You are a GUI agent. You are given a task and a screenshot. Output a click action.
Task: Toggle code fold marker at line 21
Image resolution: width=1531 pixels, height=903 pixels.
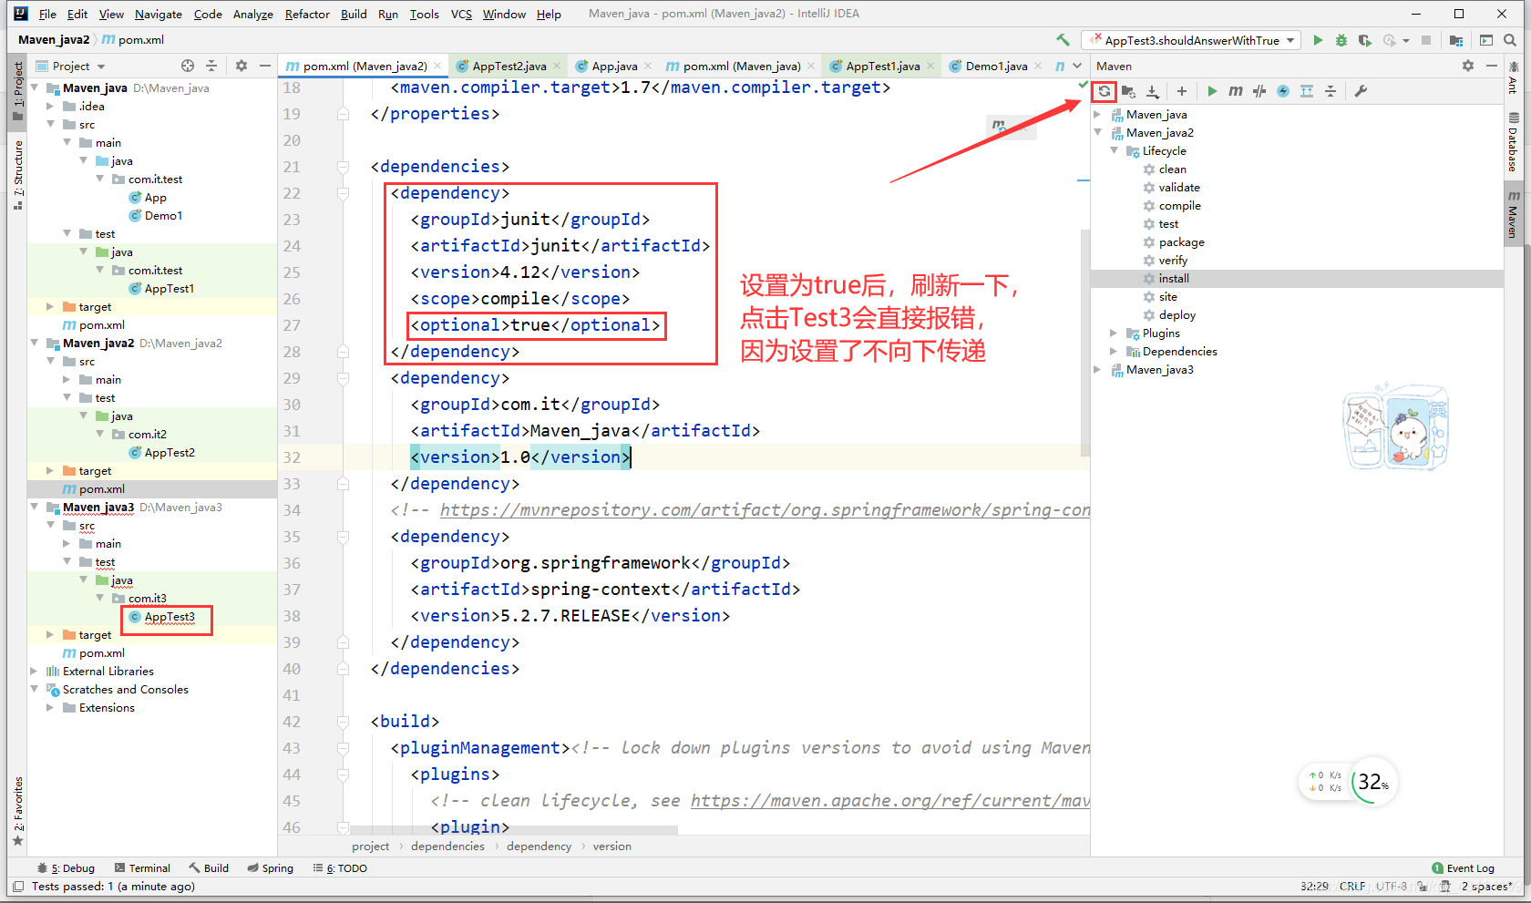344,167
